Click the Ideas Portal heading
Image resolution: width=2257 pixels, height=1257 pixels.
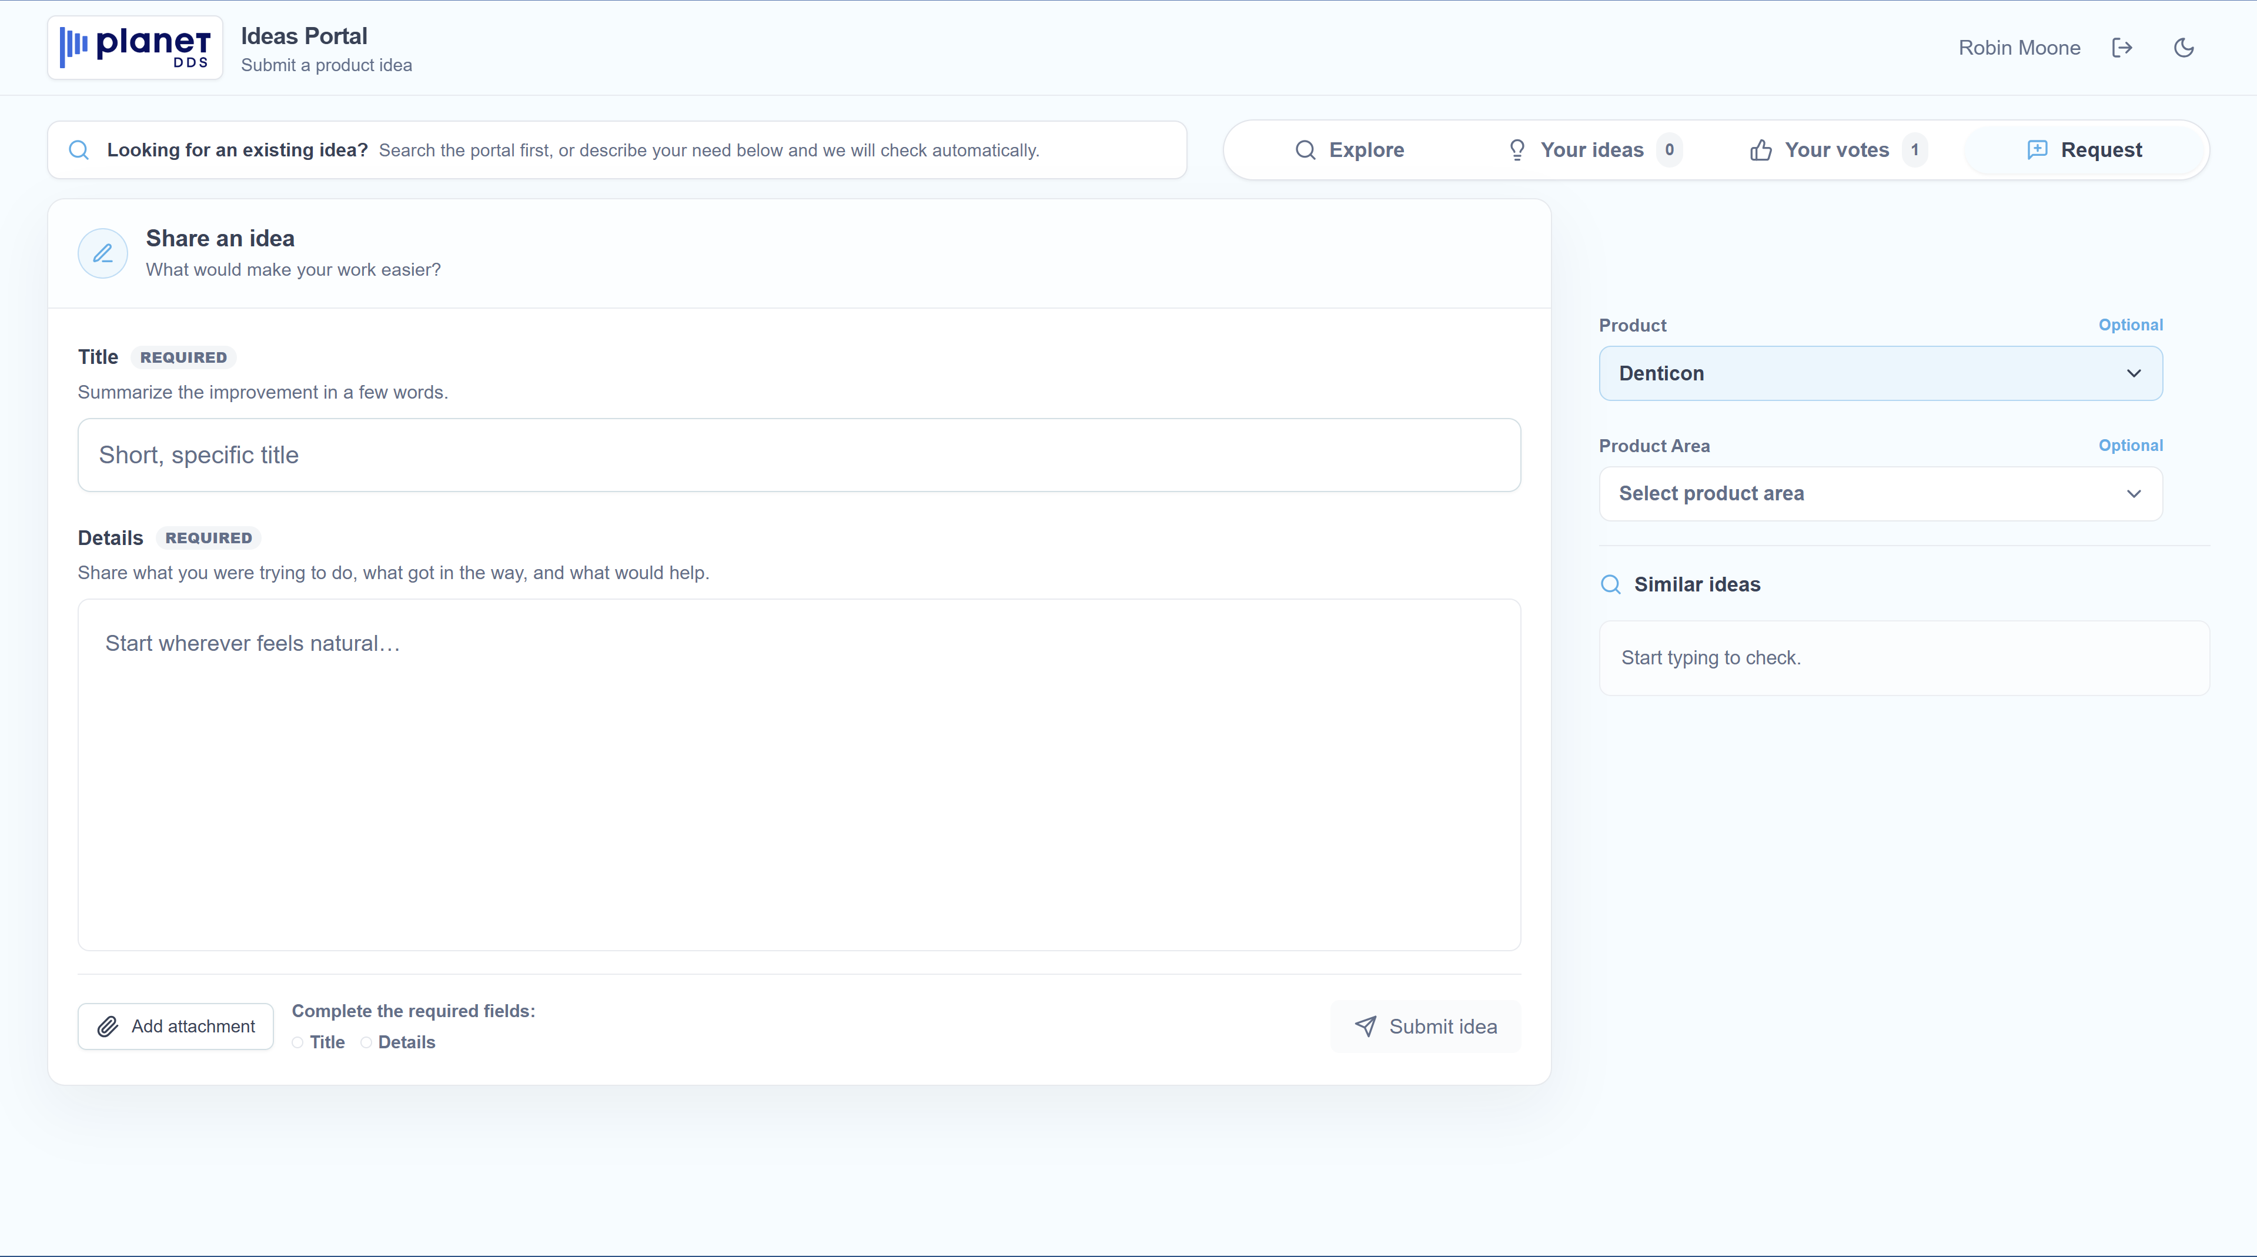coord(304,36)
